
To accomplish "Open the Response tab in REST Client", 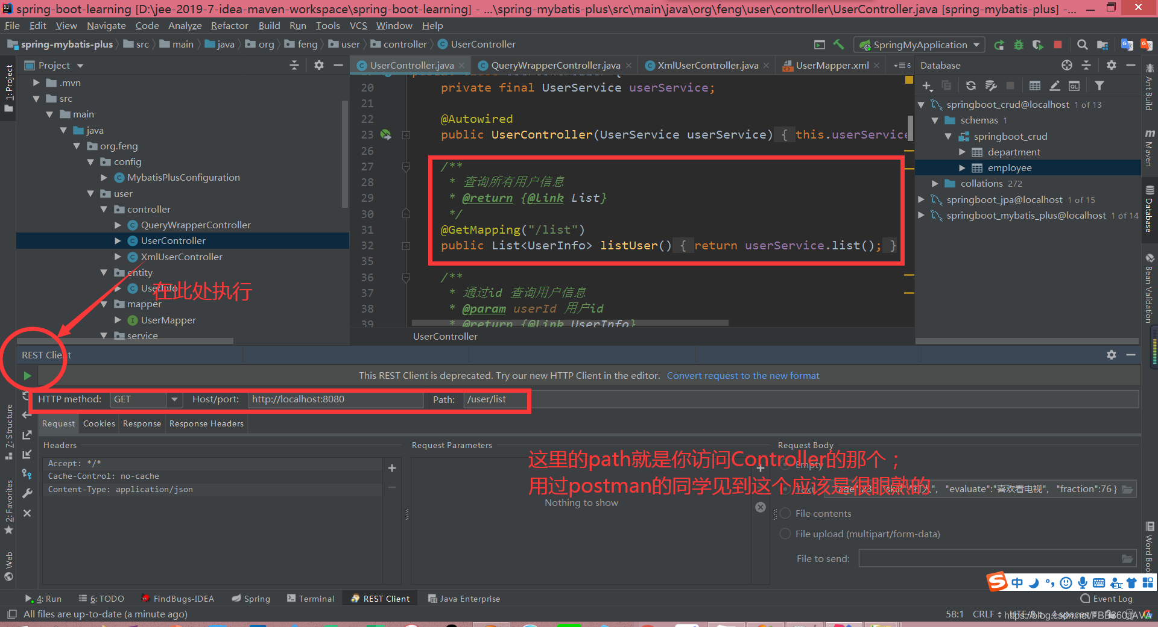I will [142, 423].
